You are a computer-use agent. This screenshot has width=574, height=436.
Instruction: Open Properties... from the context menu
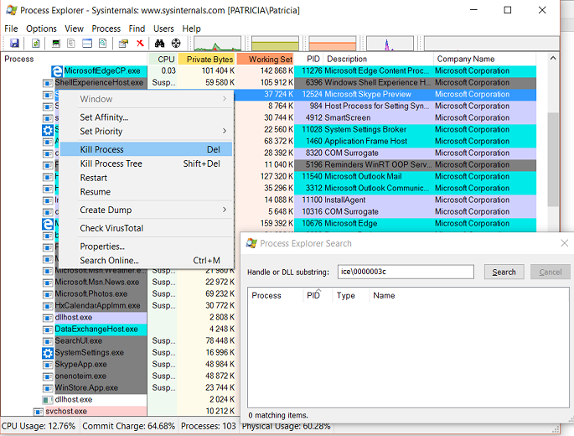tap(146, 247)
